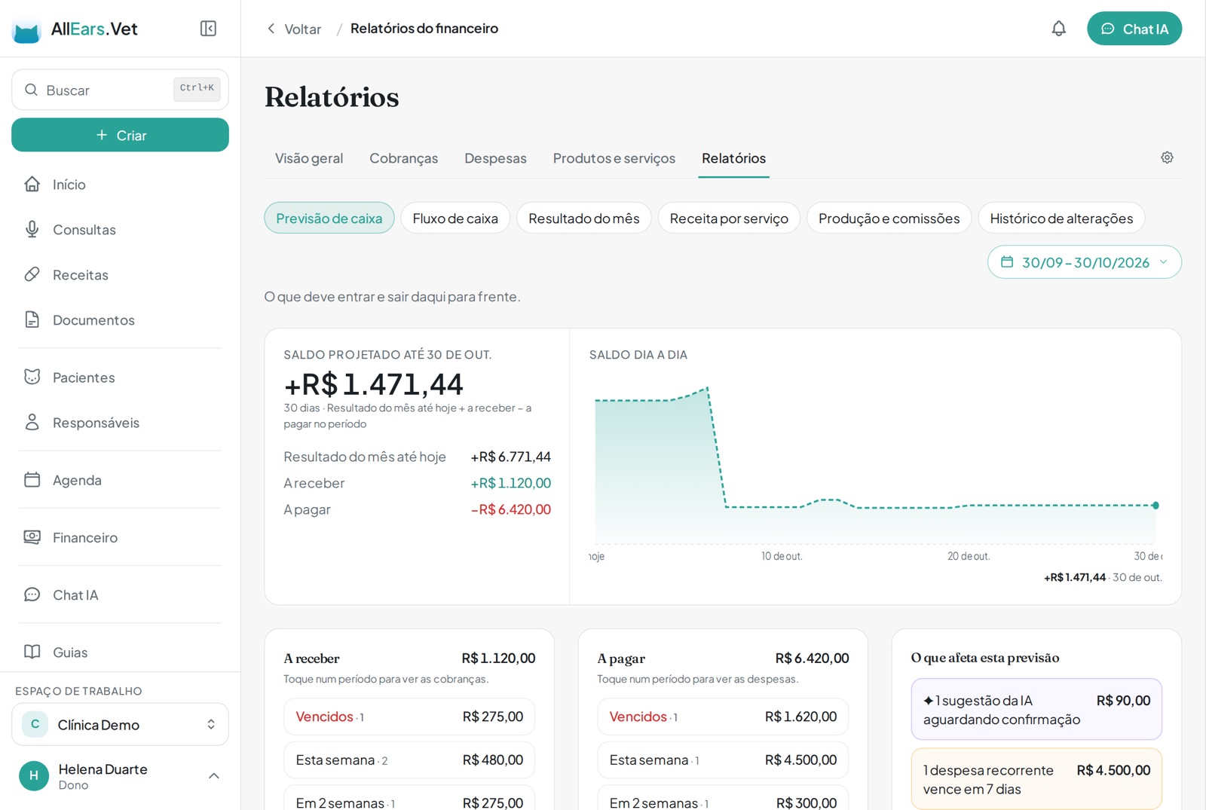Select Receita por serviço chip
The height and width of the screenshot is (810, 1206).
729,218
